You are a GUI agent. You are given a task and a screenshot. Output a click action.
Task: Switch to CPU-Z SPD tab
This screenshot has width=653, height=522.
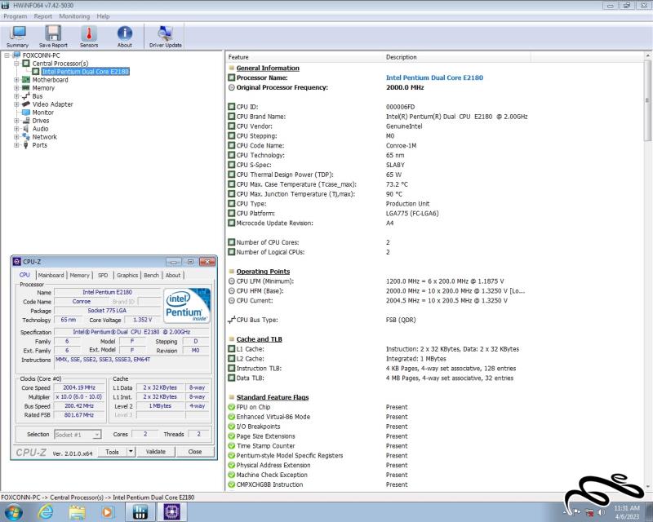point(103,275)
